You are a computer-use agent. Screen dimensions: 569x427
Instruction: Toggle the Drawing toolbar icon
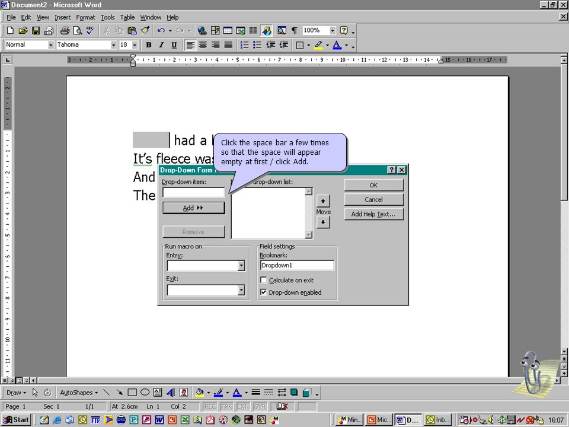pos(267,30)
